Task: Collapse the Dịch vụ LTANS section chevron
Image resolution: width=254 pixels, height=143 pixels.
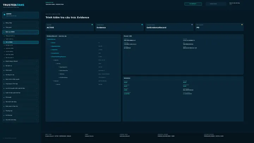Action: [37, 32]
